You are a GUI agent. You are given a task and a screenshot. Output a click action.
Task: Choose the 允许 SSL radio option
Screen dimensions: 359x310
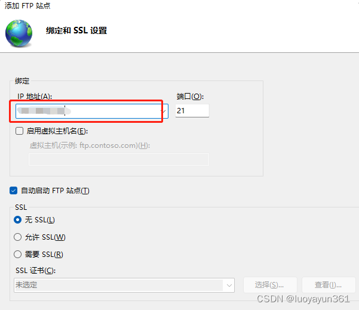(18, 237)
